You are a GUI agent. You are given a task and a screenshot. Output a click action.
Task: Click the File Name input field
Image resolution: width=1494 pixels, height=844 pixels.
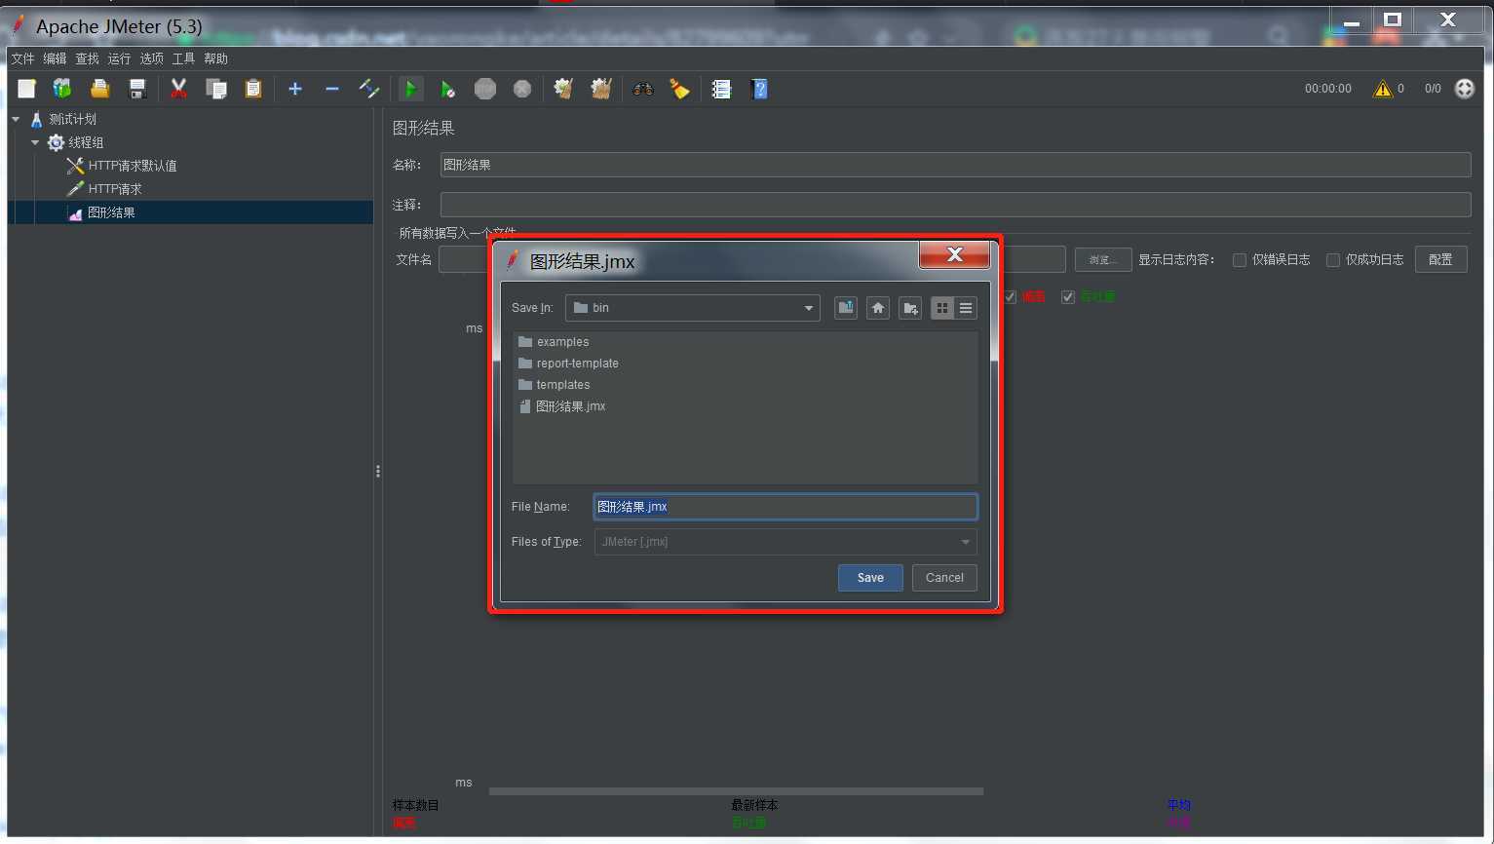[x=785, y=507]
